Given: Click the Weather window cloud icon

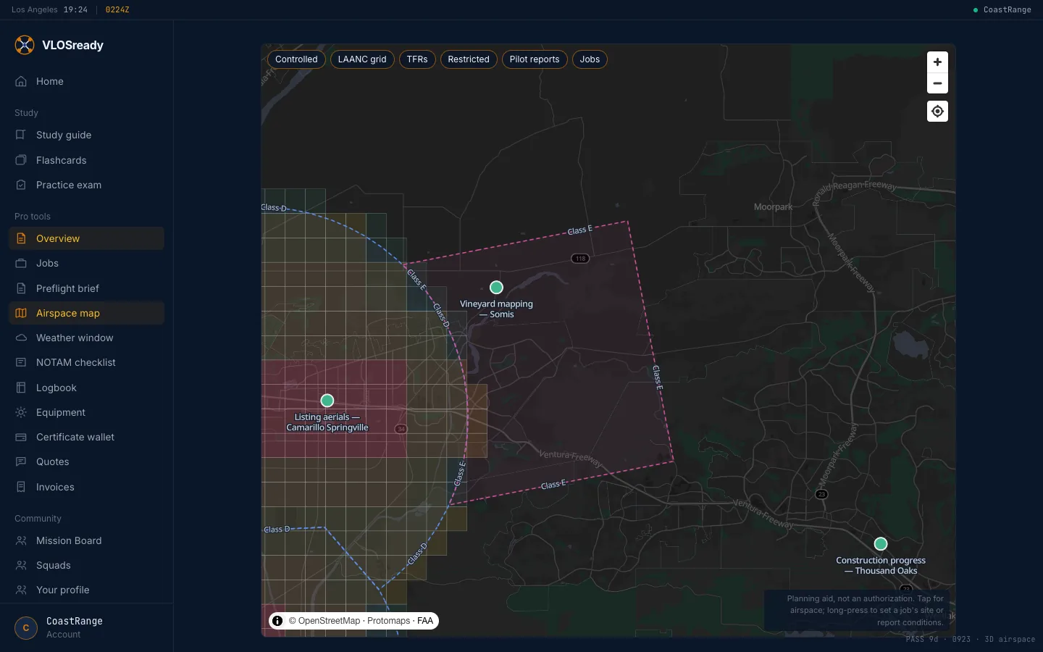Looking at the screenshot, I should (21, 338).
